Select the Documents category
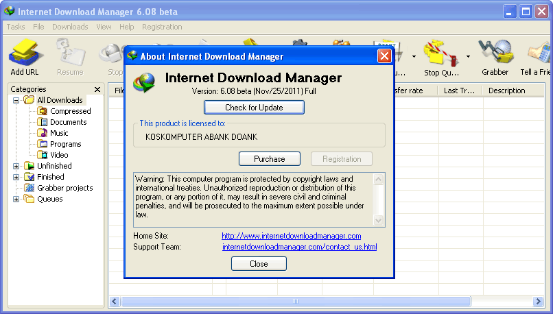 (x=68, y=122)
